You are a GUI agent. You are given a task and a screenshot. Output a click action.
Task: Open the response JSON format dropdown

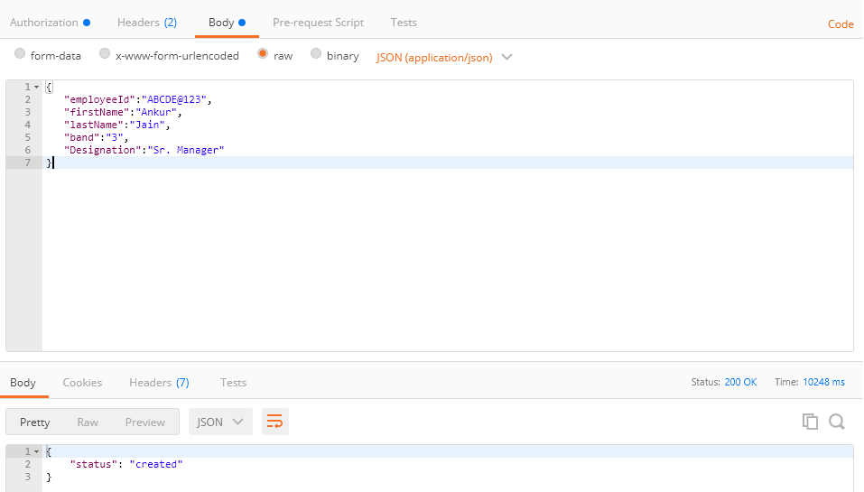pos(220,422)
